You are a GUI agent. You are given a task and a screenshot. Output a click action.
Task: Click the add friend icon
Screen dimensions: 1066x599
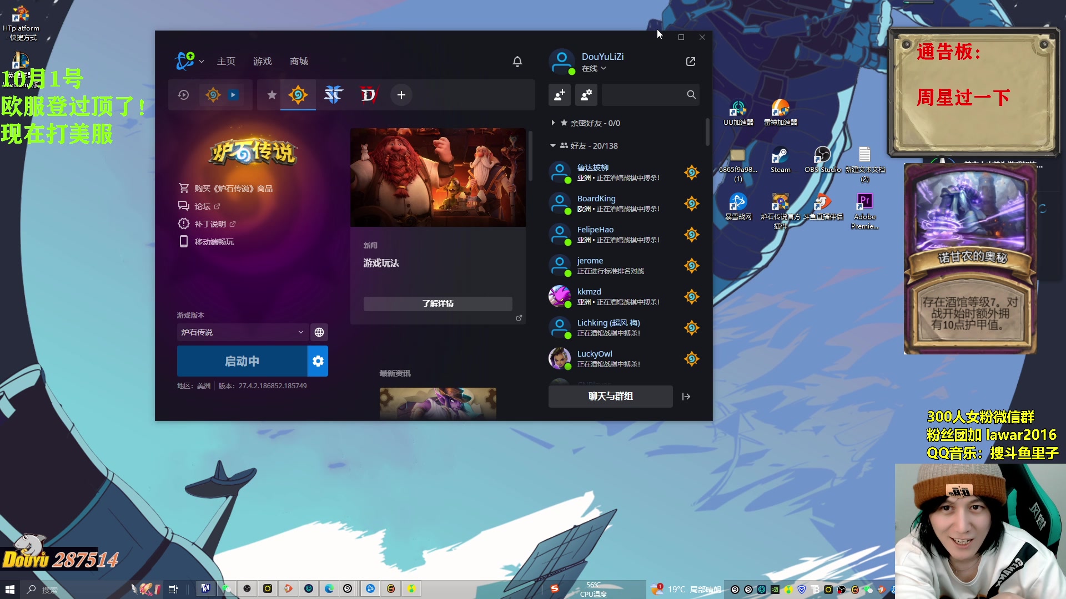click(x=560, y=95)
